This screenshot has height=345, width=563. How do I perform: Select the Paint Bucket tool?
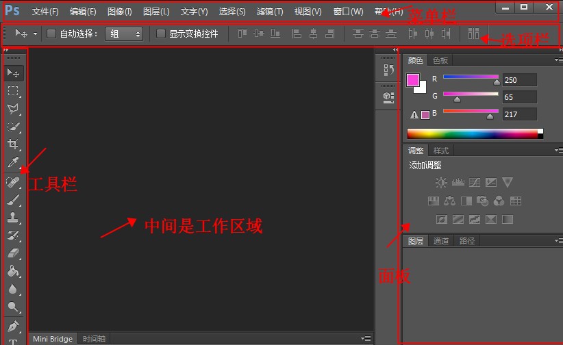[x=13, y=271]
